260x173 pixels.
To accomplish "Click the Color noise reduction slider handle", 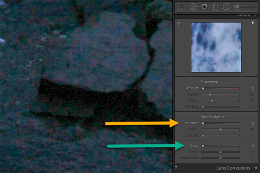I will [x=203, y=146].
